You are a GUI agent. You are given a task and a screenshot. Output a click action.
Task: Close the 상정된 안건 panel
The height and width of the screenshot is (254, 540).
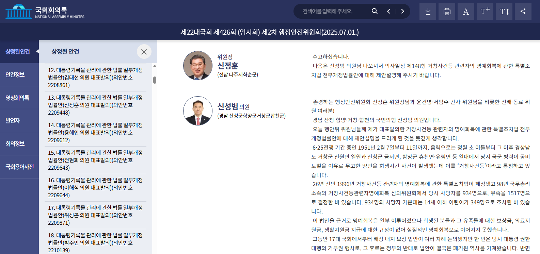(x=144, y=52)
